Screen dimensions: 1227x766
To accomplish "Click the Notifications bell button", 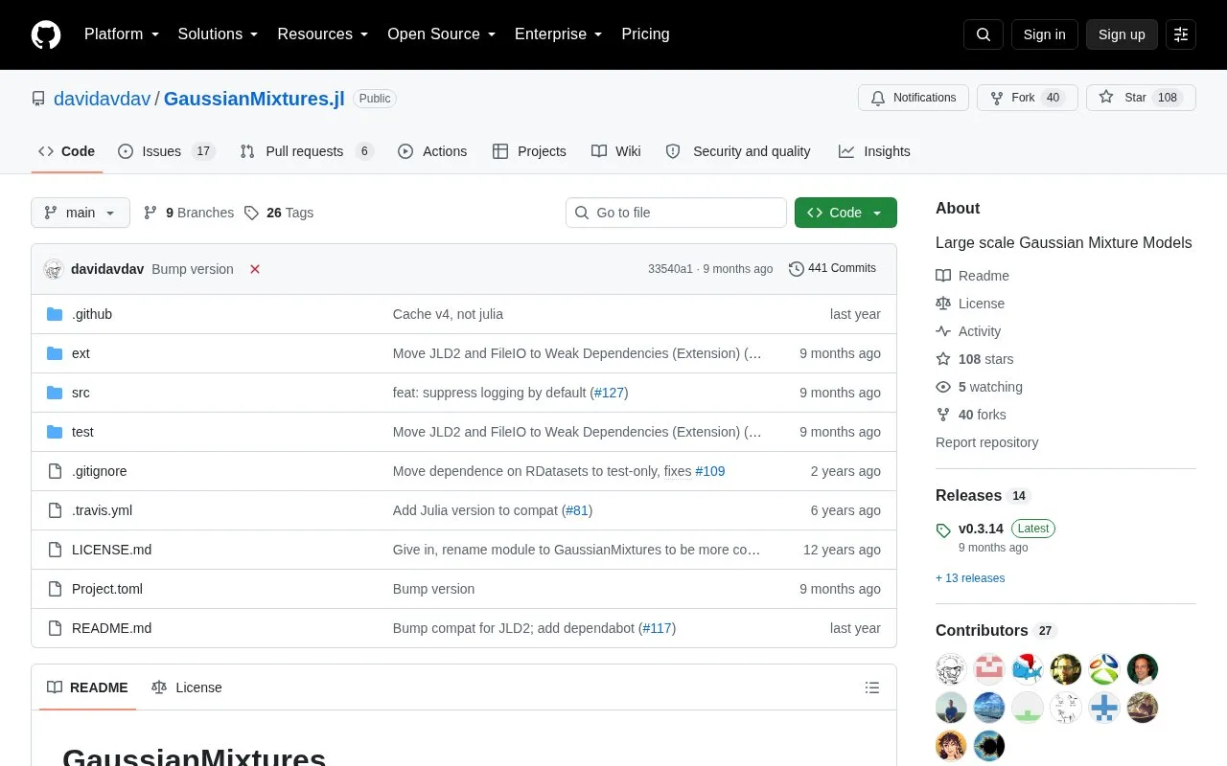I will [x=914, y=98].
